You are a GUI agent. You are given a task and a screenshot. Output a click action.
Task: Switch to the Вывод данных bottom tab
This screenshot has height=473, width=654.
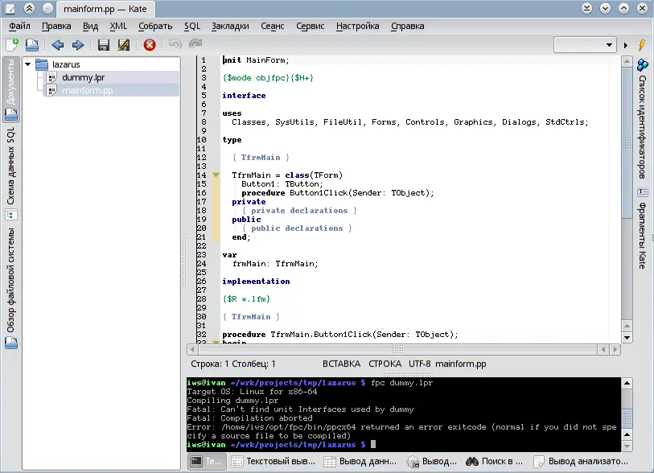click(x=360, y=461)
